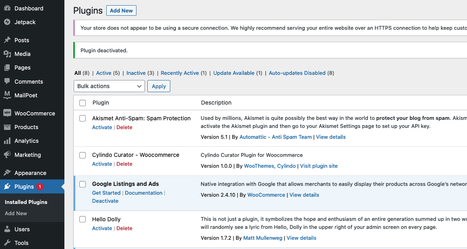The width and height of the screenshot is (467, 249).
Task: Click the Users person icon
Action: click(7, 229)
